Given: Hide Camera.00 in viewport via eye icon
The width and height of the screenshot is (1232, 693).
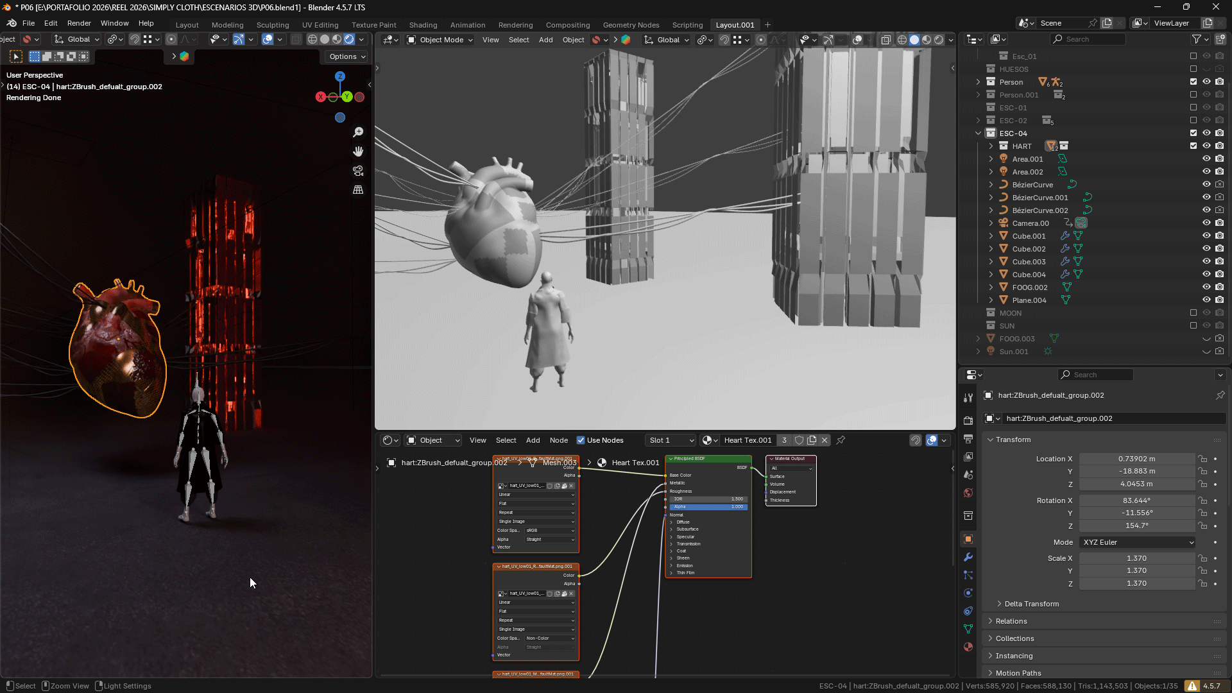Looking at the screenshot, I should (x=1206, y=223).
